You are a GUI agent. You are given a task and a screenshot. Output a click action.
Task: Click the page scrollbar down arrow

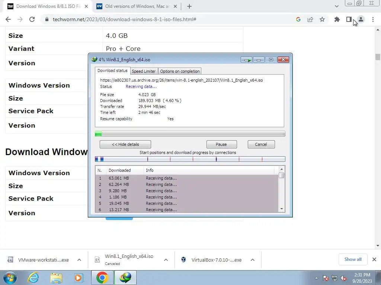[x=378, y=246]
